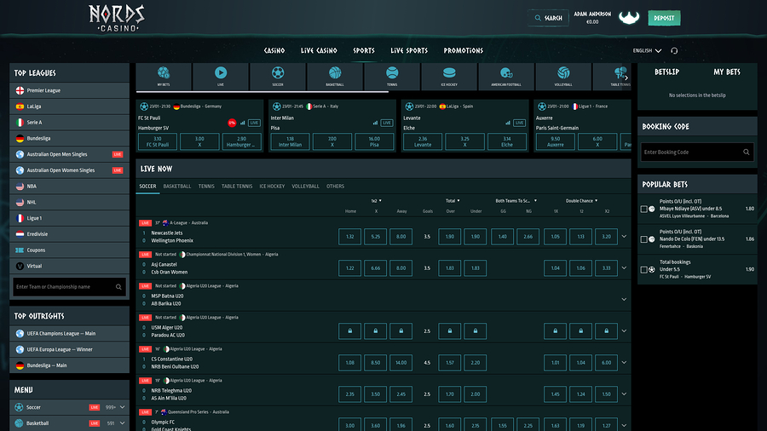
Task: Tick checkbox for Total bookings popular bet
Action: [x=643, y=269]
